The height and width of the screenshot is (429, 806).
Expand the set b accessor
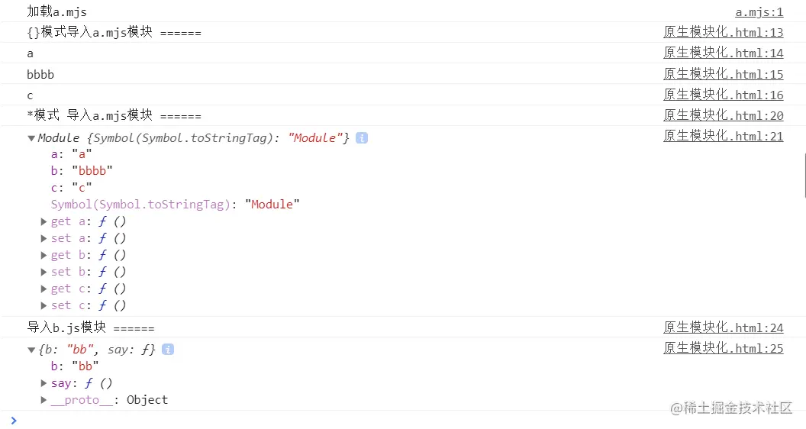coord(44,272)
